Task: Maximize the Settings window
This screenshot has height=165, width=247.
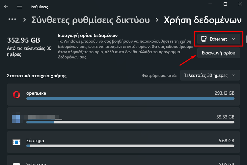Action: point(225,4)
